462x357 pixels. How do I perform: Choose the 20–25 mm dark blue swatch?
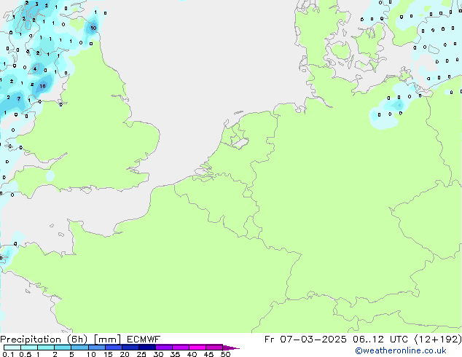[130, 348]
